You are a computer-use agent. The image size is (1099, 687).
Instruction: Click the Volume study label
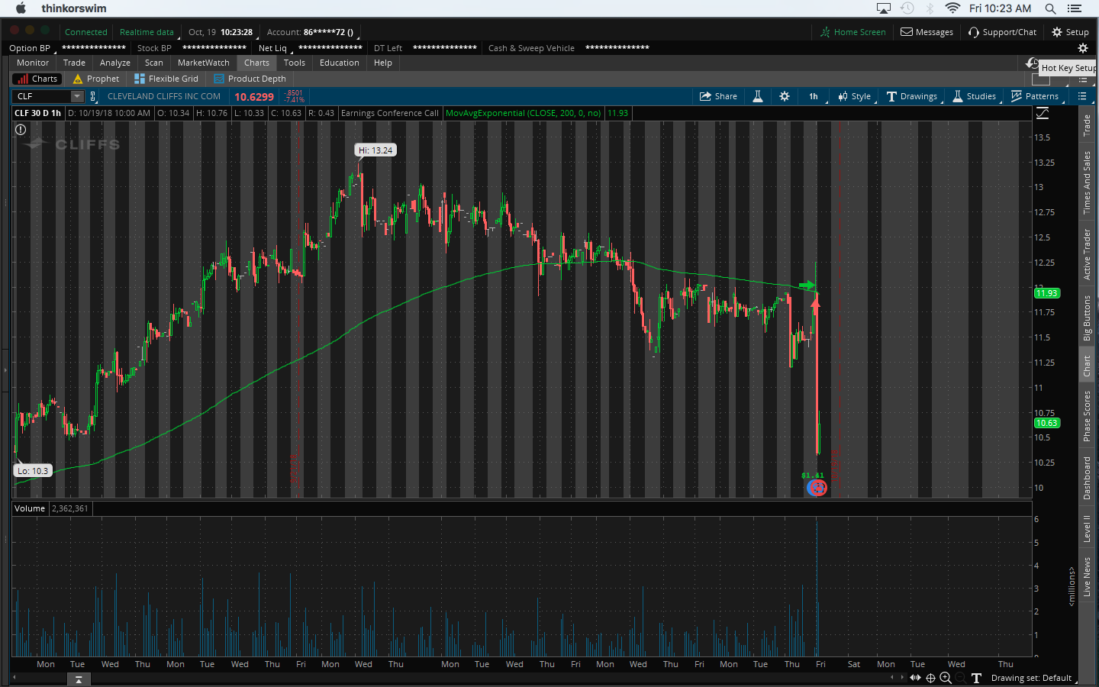[30, 508]
